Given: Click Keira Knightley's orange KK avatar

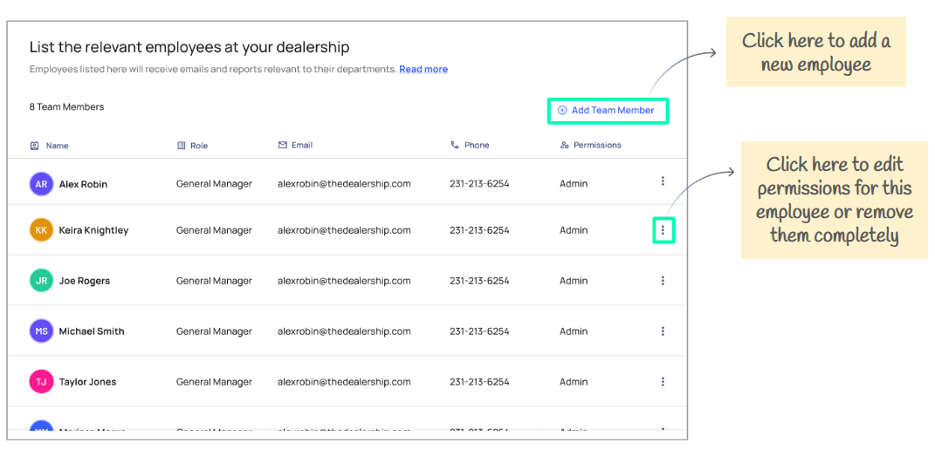Looking at the screenshot, I should pos(41,230).
